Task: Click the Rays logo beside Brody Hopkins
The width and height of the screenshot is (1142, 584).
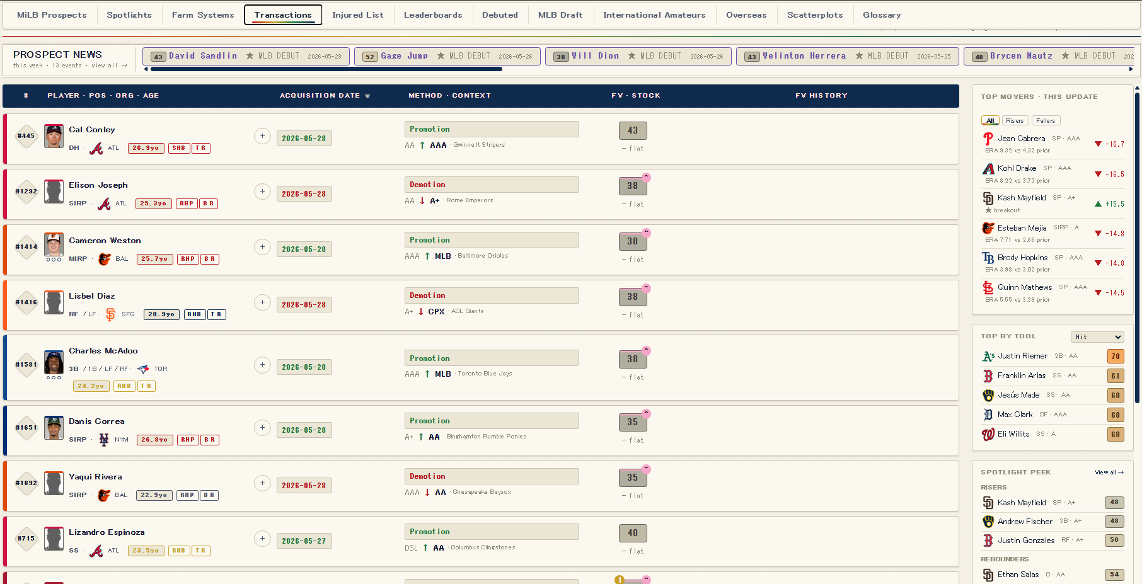Action: [x=988, y=258]
